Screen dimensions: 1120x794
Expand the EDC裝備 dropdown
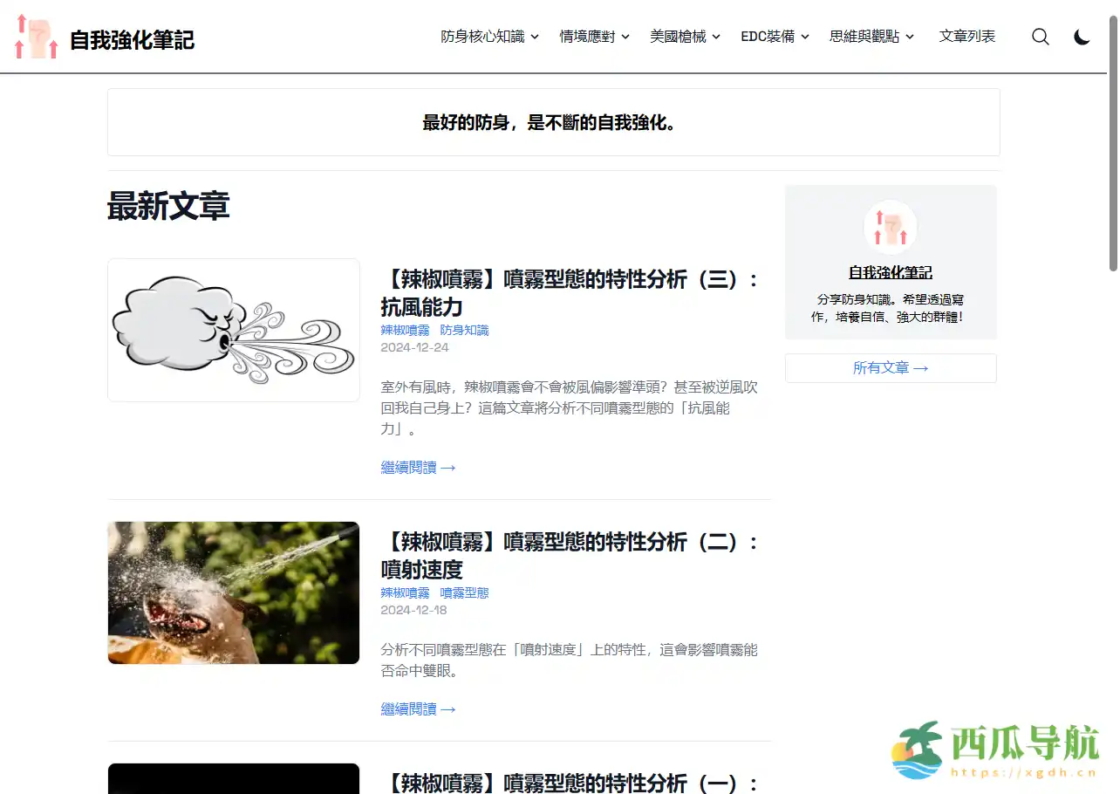(774, 37)
